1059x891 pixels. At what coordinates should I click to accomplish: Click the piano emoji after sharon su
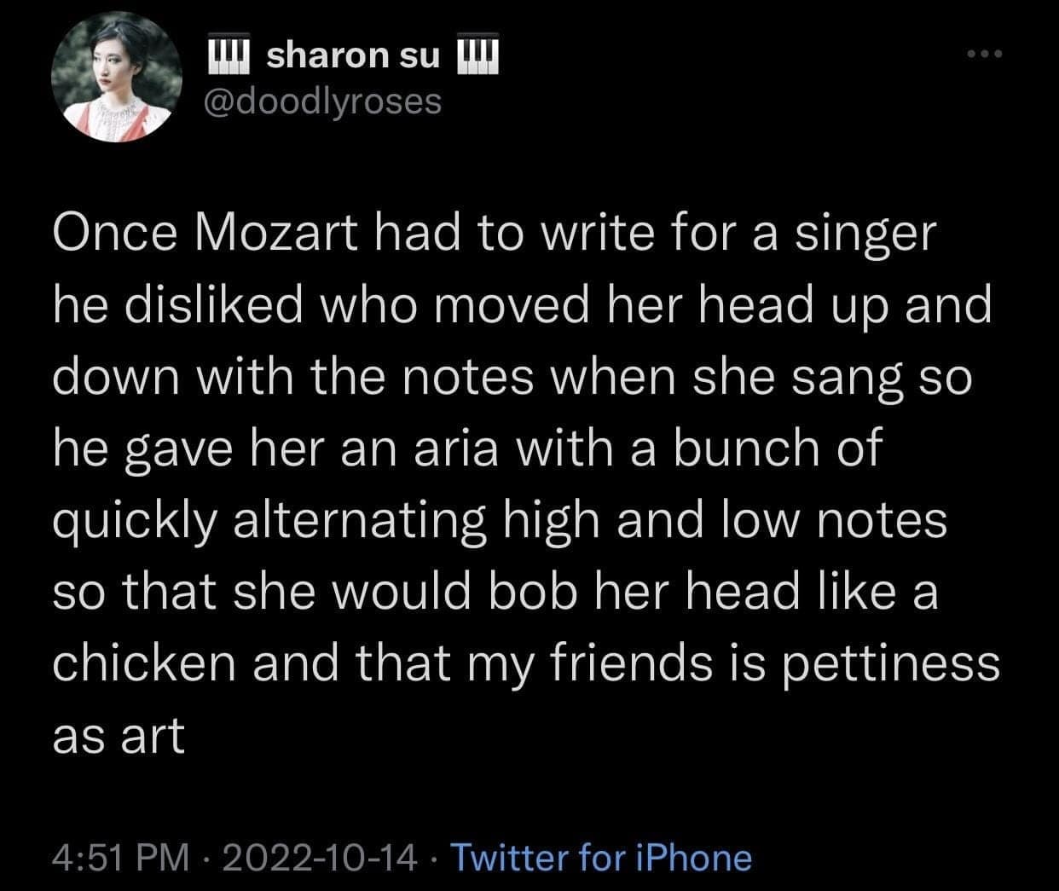482,56
